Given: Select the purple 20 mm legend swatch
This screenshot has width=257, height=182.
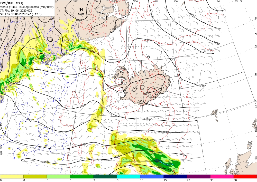Looking at the screenshot, I should [x=199, y=176].
